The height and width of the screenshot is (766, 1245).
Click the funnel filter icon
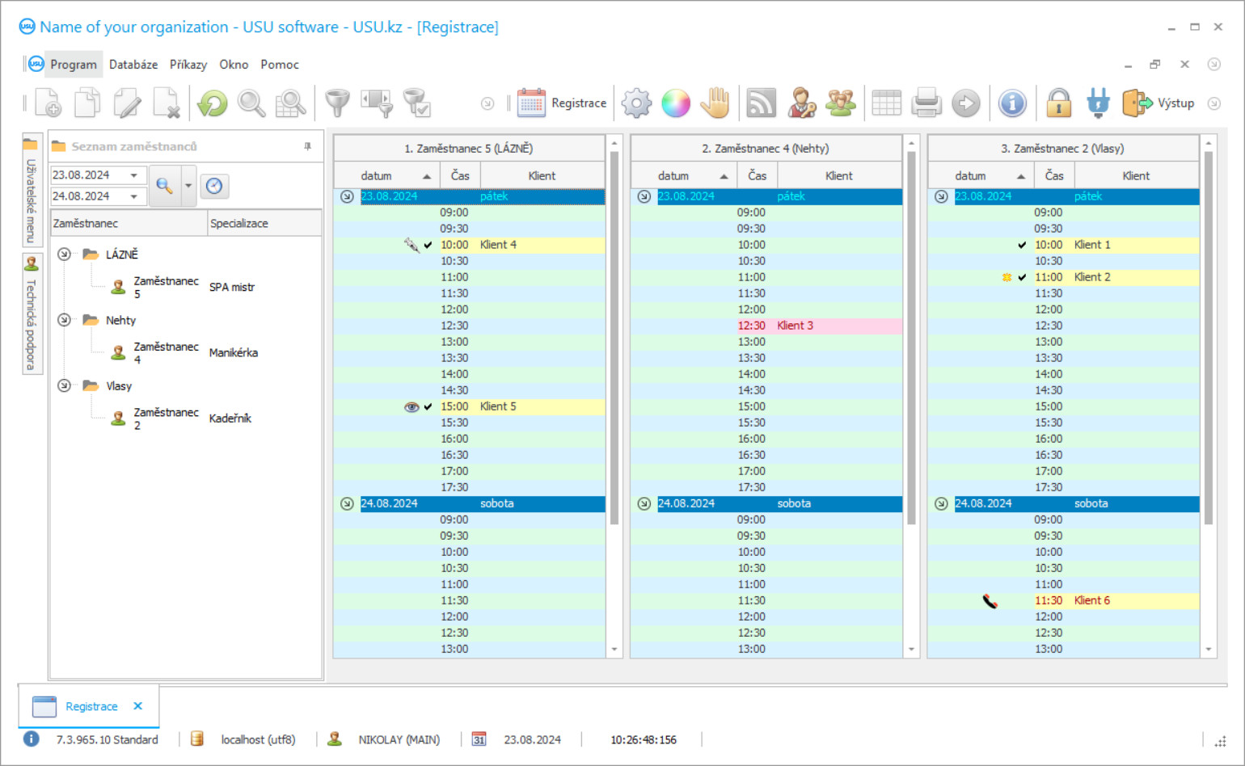[x=337, y=103]
